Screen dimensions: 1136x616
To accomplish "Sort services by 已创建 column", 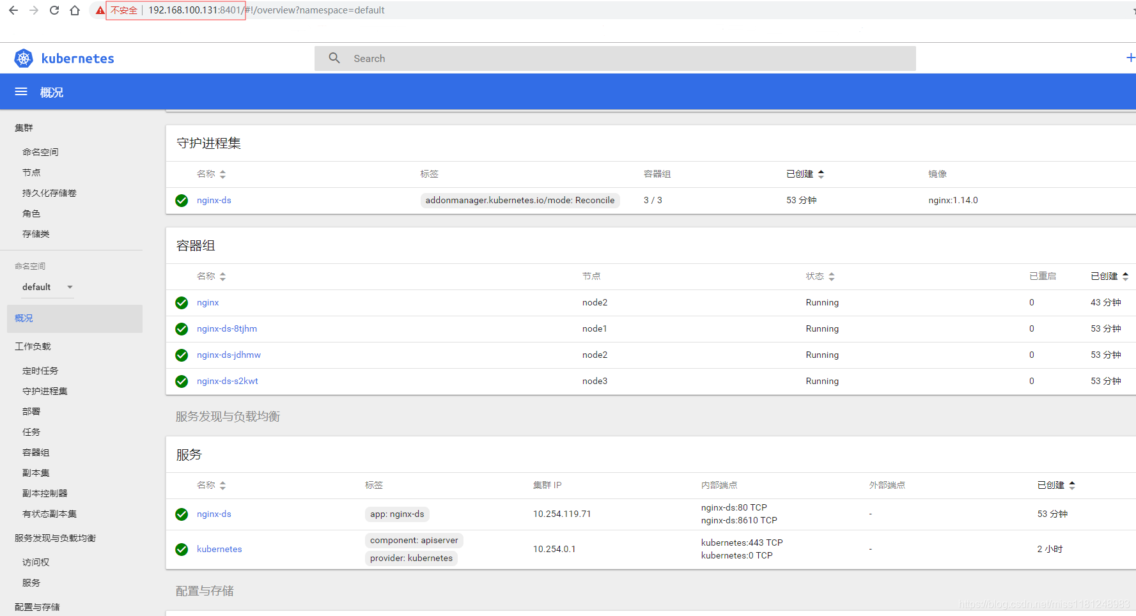I will [x=1056, y=485].
